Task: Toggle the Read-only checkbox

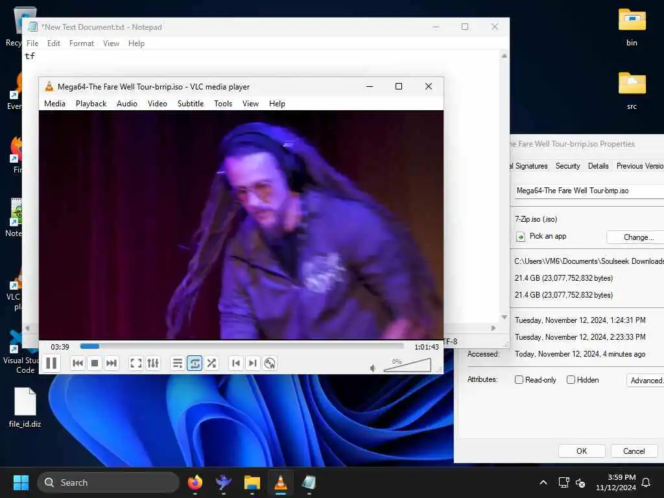Action: [519, 380]
